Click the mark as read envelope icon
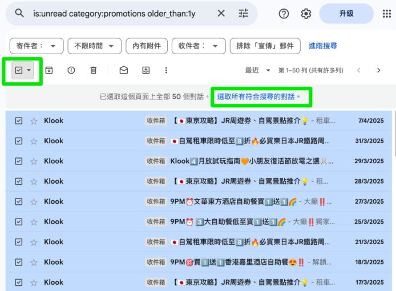The height and width of the screenshot is (291, 396). coord(124,70)
